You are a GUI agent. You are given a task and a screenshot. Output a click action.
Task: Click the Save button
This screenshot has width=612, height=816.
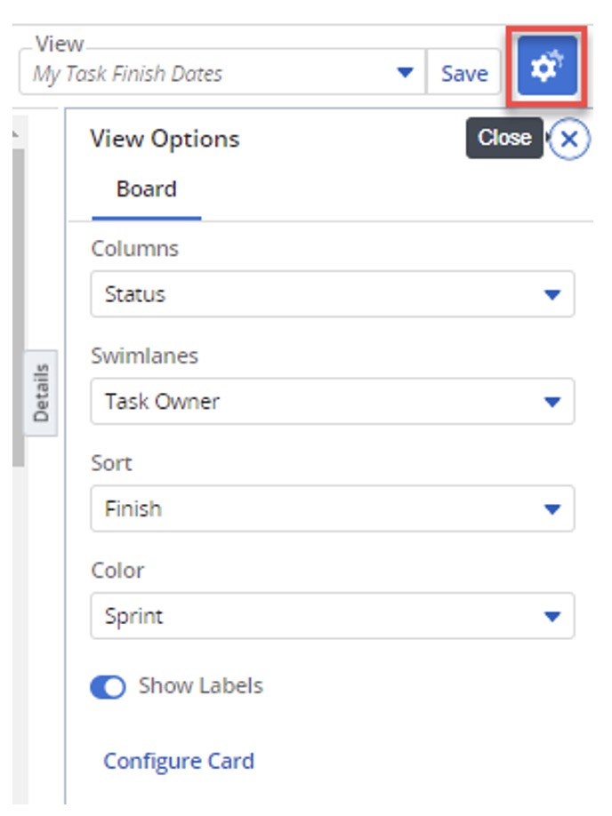(x=464, y=72)
